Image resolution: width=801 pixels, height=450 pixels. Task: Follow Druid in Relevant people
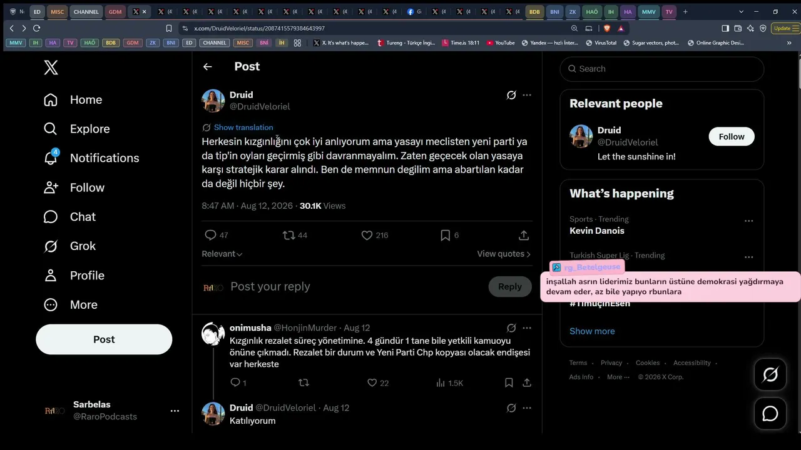click(x=732, y=136)
